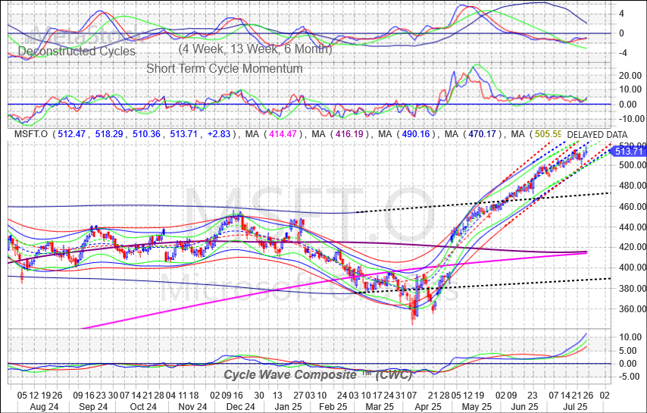647x413 pixels.
Task: Click the blue 513.71 last-price tag on the price axis
Action: tap(628, 152)
